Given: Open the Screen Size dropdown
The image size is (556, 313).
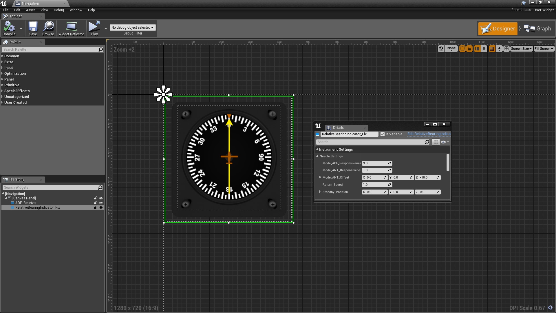Looking at the screenshot, I should 521,49.
